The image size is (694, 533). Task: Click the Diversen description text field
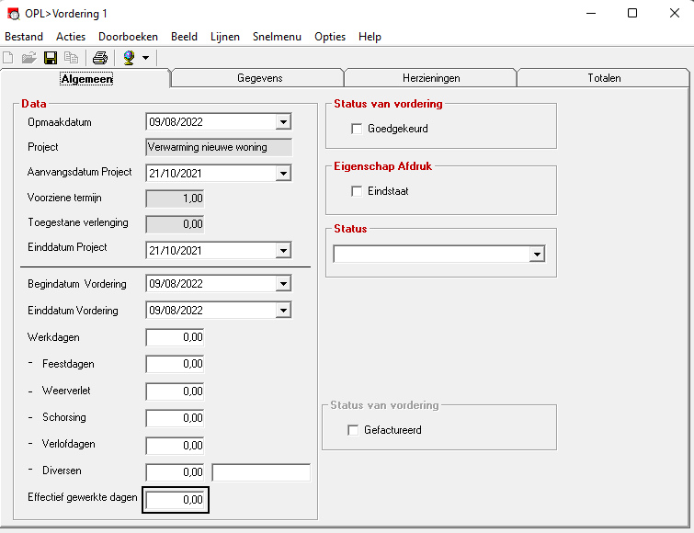261,472
